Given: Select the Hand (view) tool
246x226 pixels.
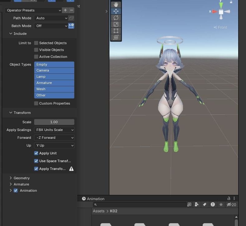Looking at the screenshot, I should (116, 5).
